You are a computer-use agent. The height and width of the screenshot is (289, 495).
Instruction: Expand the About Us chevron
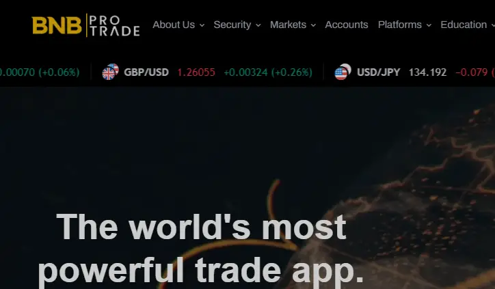(202, 25)
